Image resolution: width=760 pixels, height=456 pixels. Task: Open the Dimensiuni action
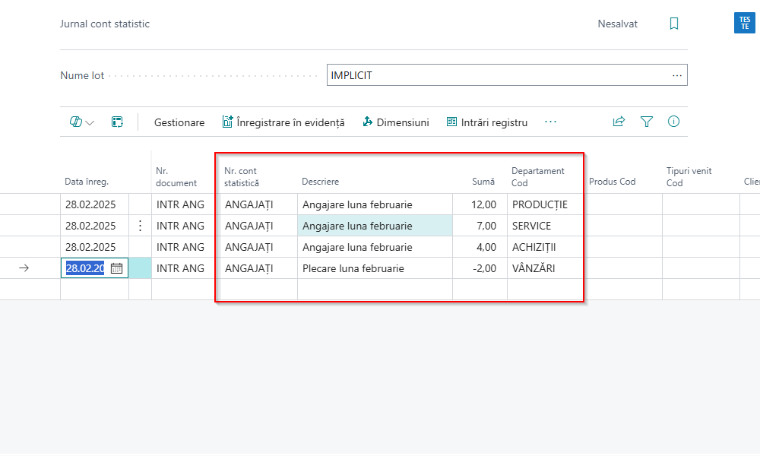(396, 122)
